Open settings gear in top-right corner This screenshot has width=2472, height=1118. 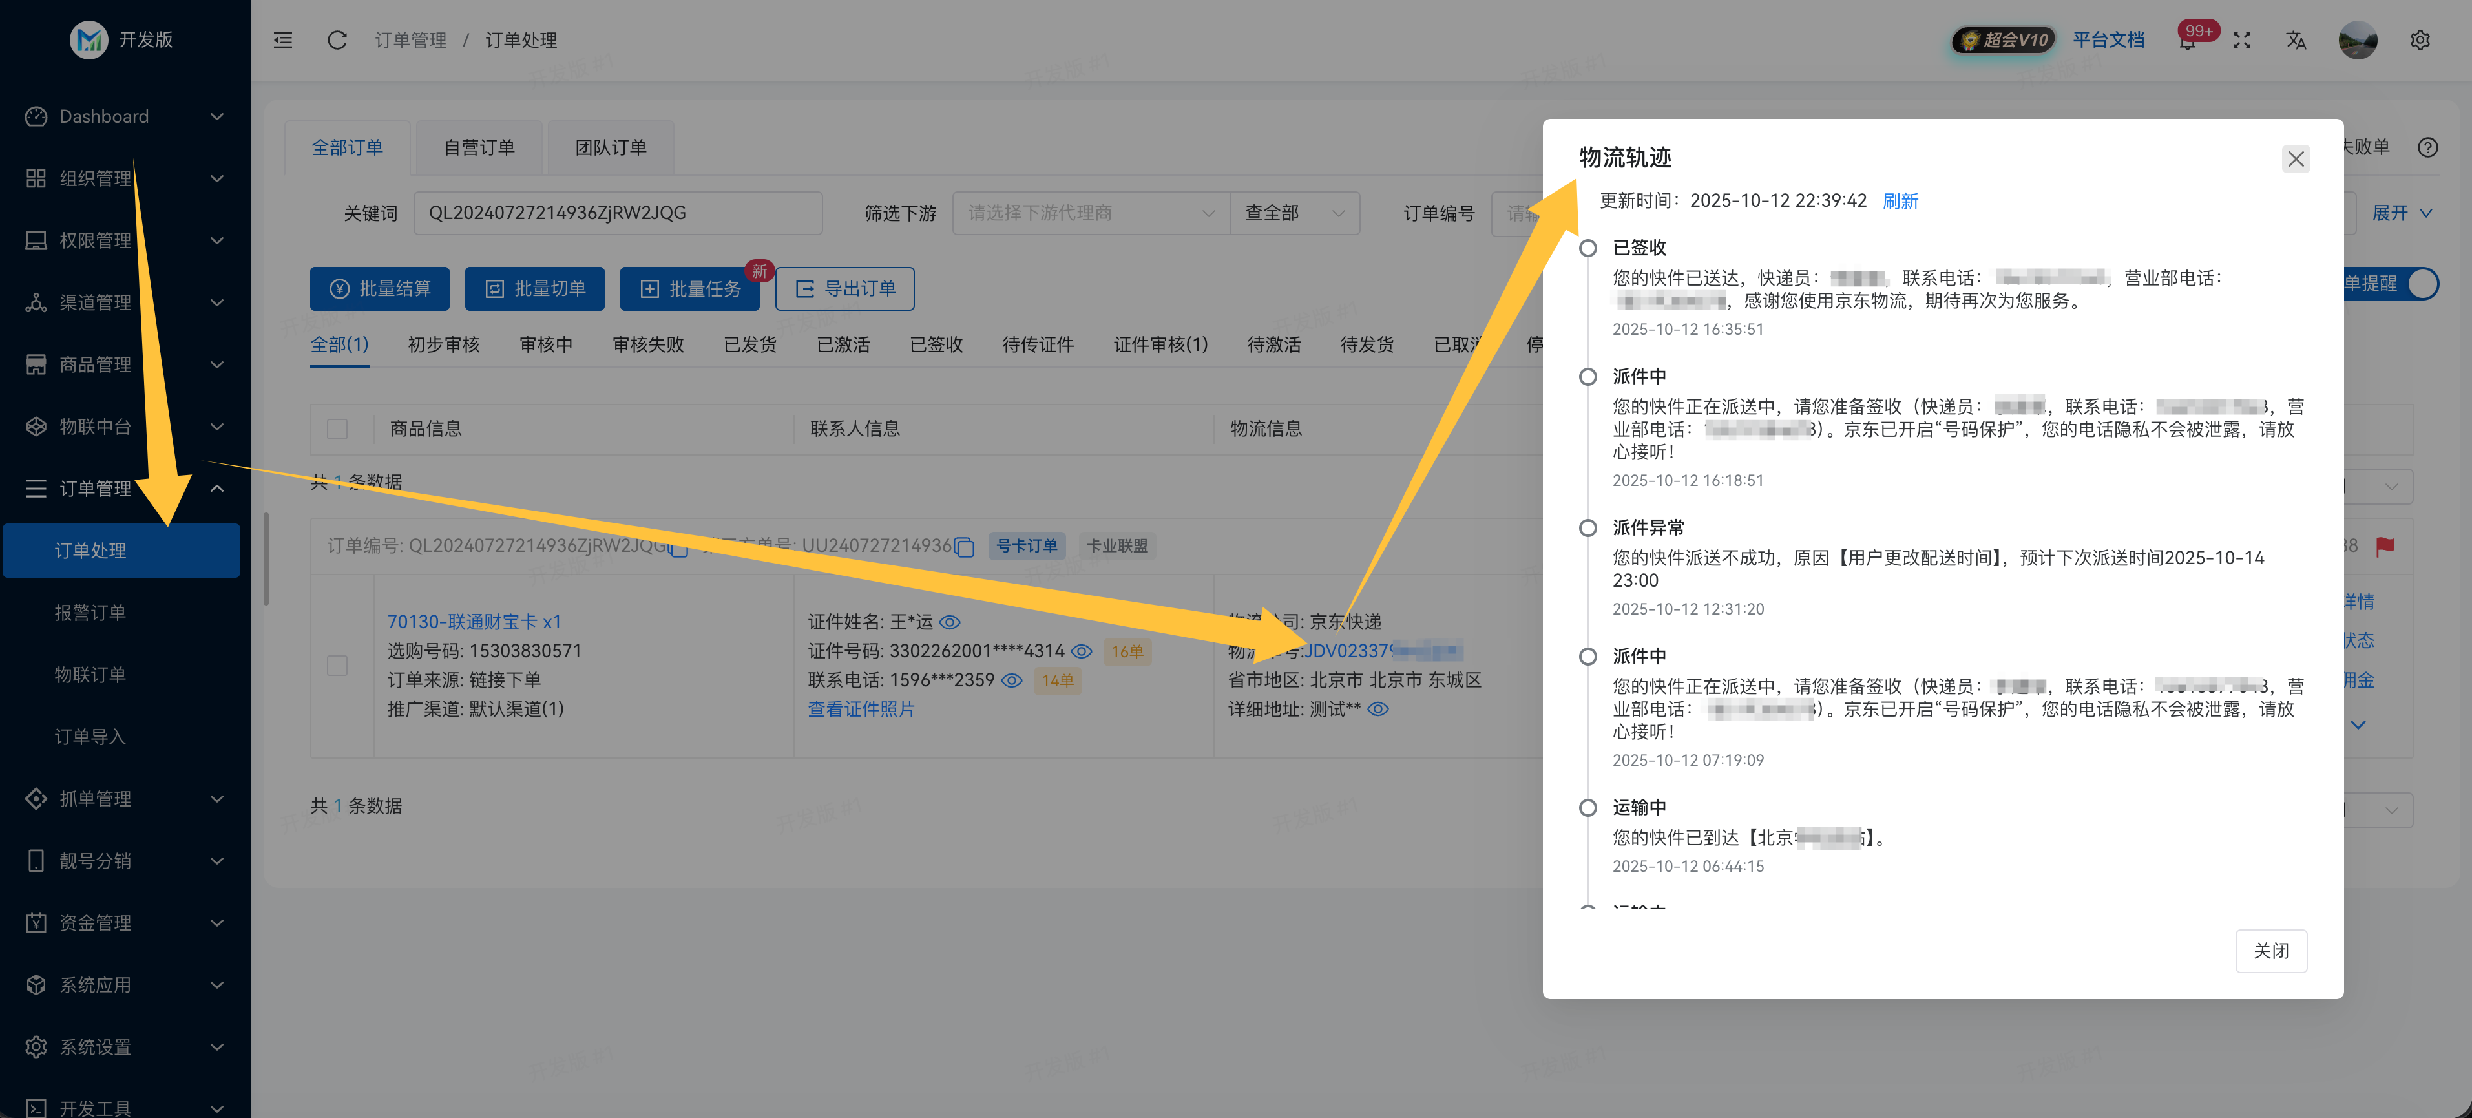[2420, 40]
